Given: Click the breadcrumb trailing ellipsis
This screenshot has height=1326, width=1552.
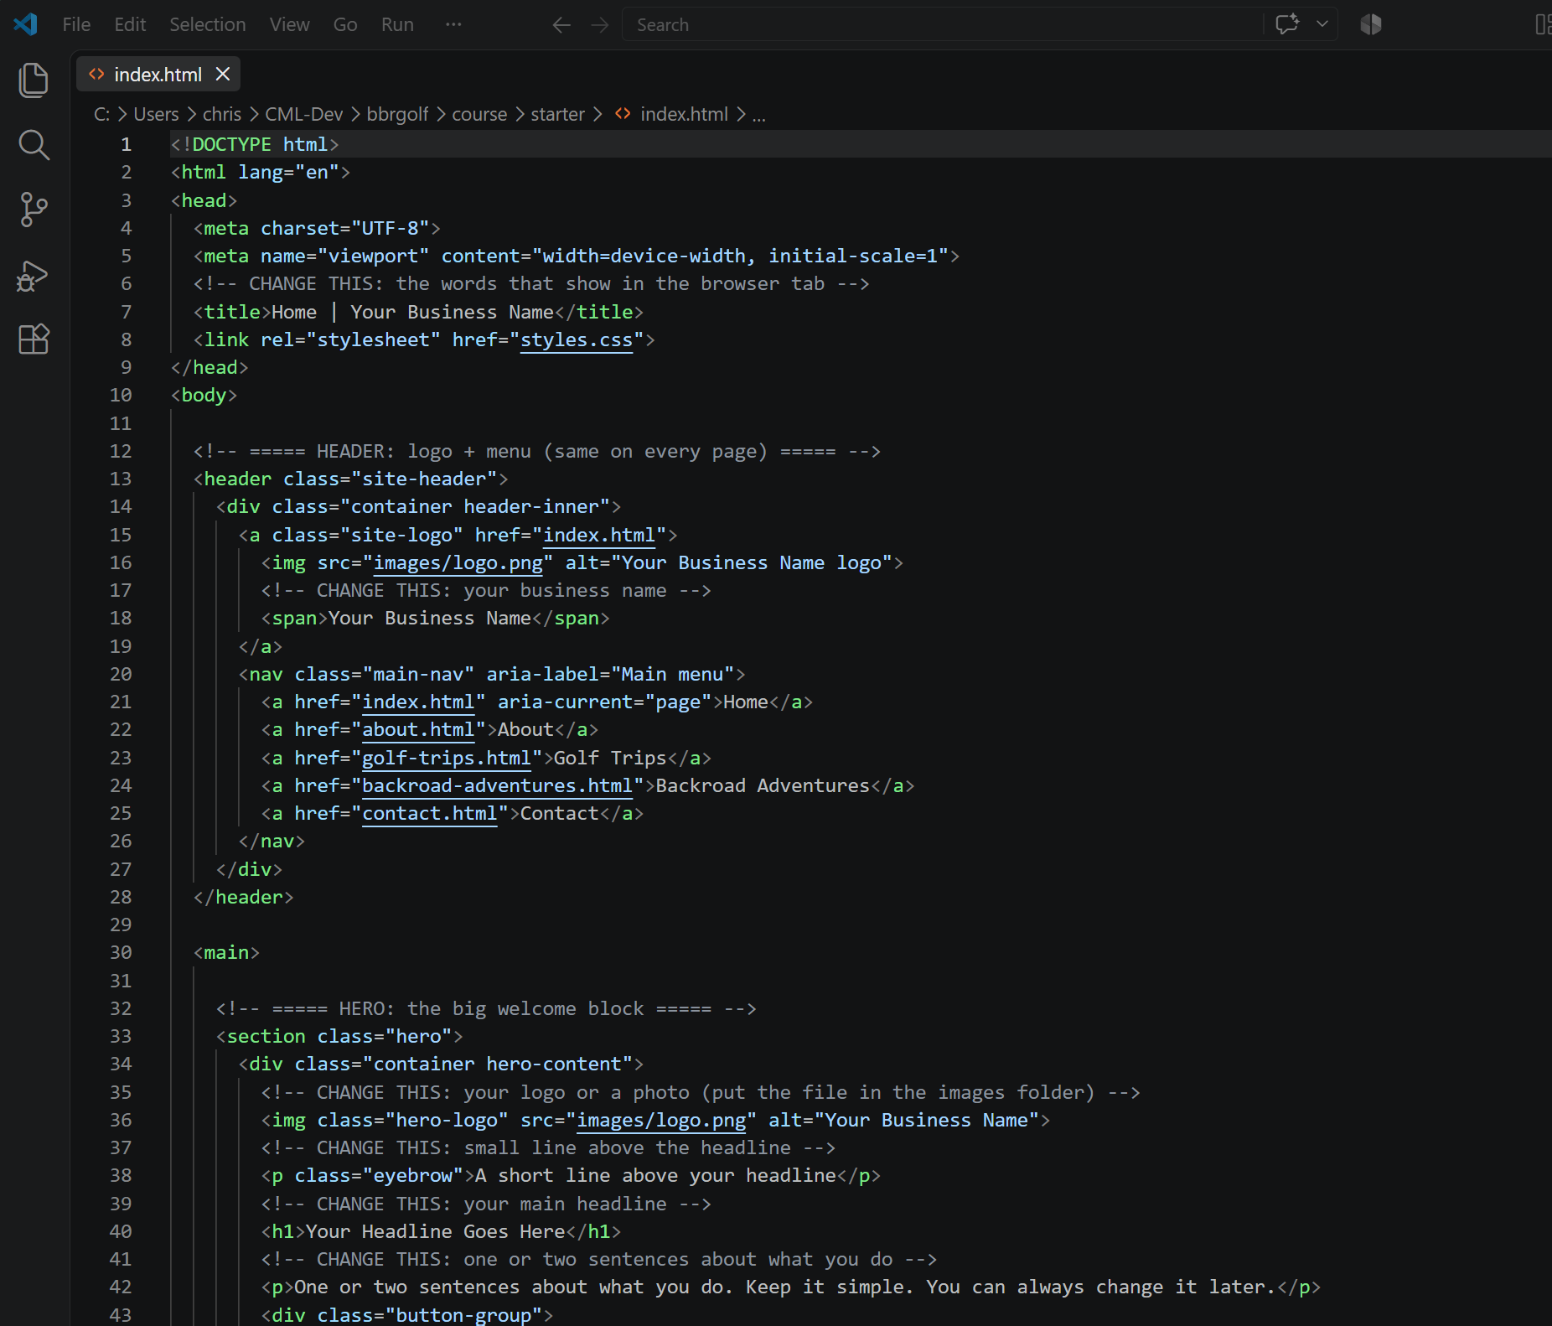Looking at the screenshot, I should pyautogui.click(x=758, y=114).
